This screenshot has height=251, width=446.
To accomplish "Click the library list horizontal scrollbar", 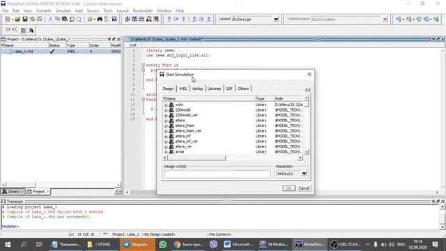I will [232, 158].
